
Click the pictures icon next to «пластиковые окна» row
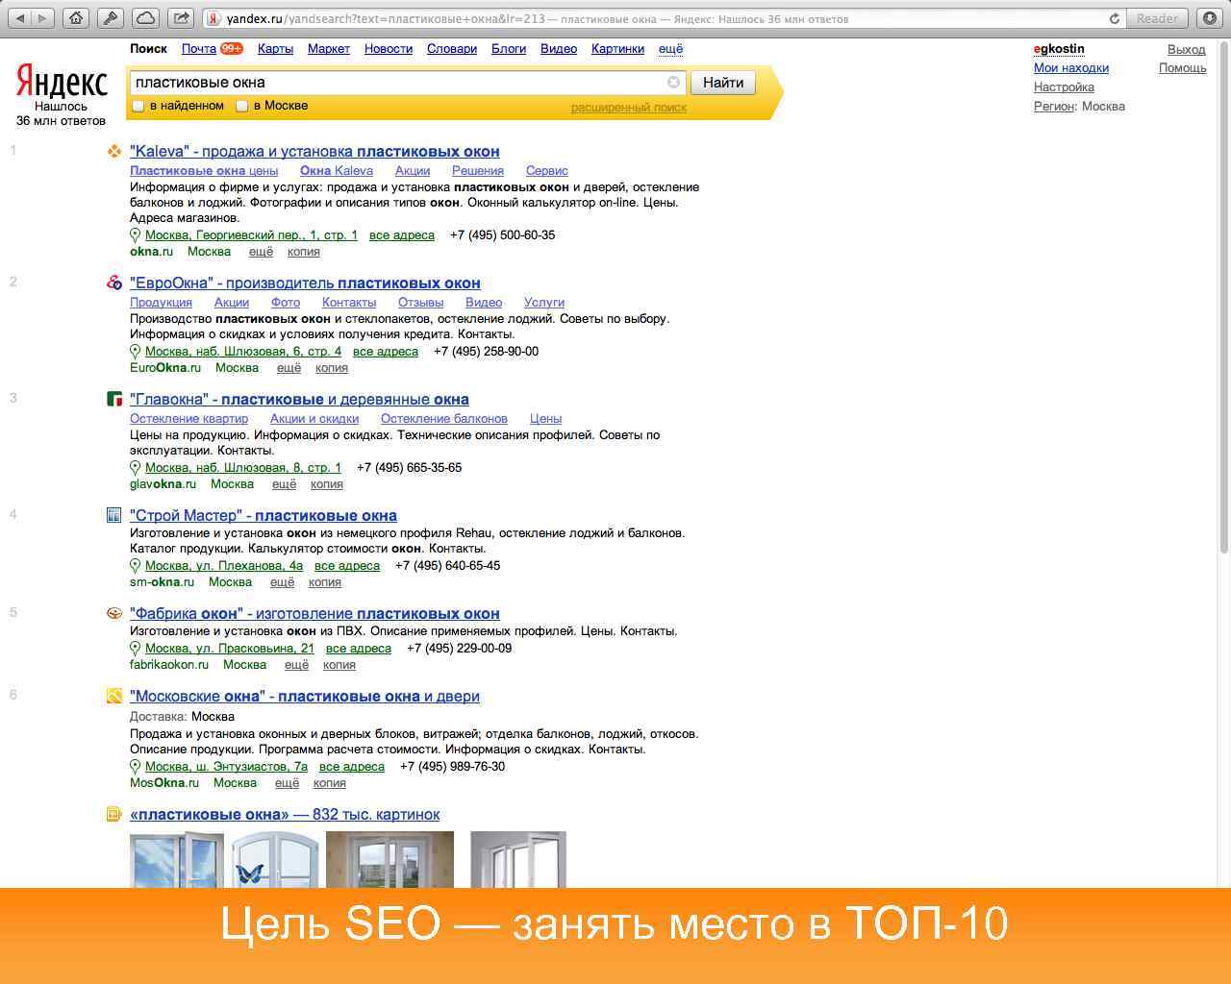113,814
